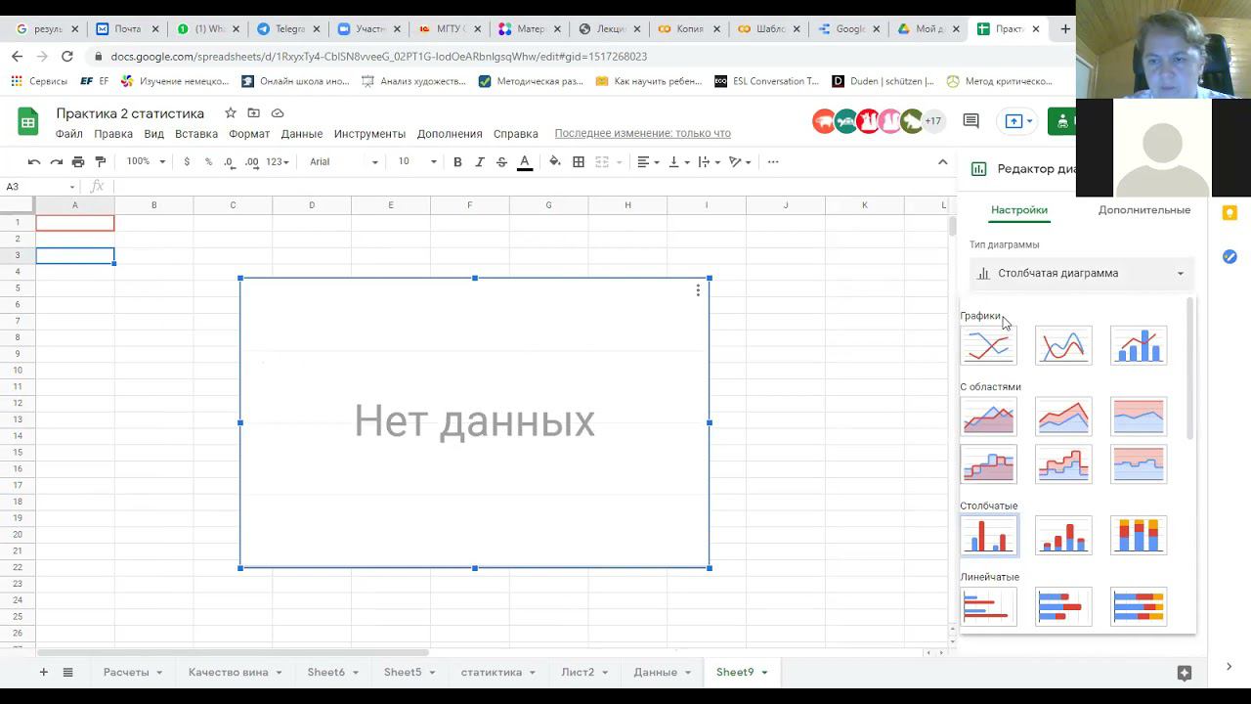
Task: Add a new sheet with plus button
Action: (43, 673)
